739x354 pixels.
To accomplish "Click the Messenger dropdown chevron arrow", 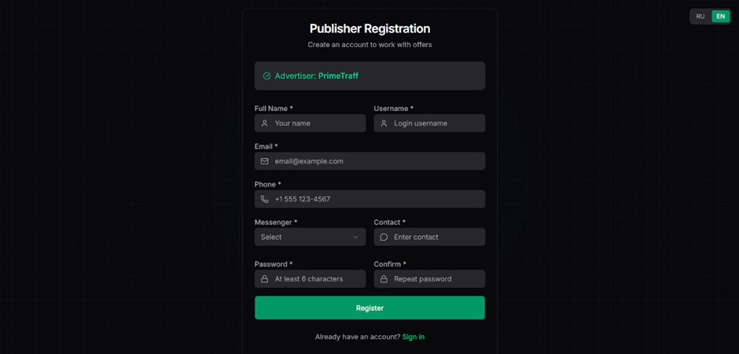I will 355,237.
